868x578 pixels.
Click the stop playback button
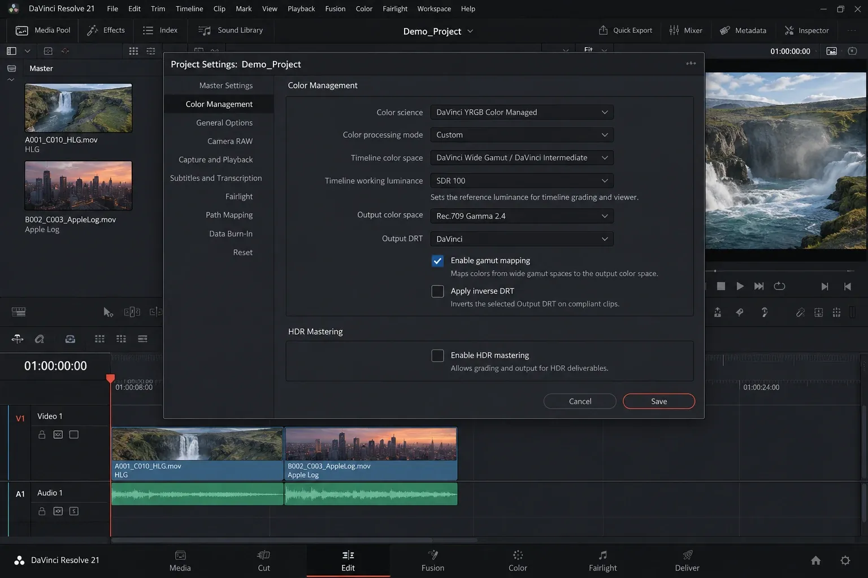(x=721, y=286)
